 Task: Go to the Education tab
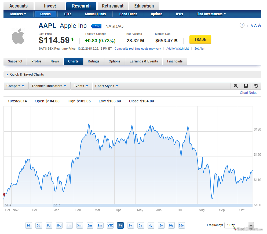pyautogui.click(x=144, y=6)
